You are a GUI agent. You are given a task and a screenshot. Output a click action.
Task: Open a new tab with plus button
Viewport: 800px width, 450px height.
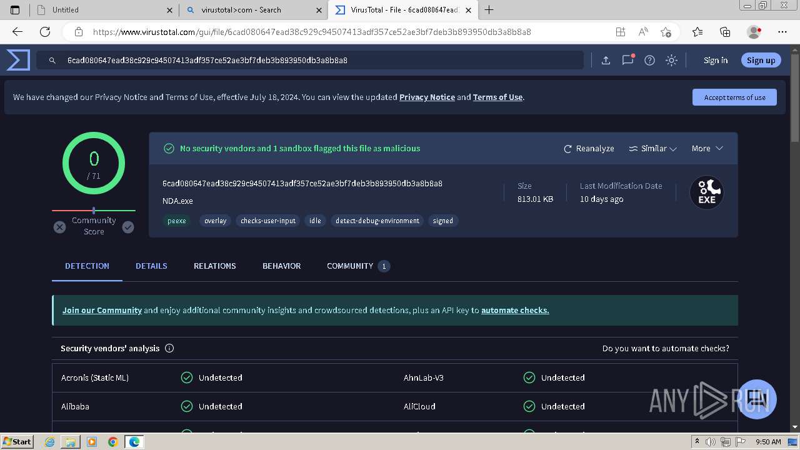pos(489,10)
